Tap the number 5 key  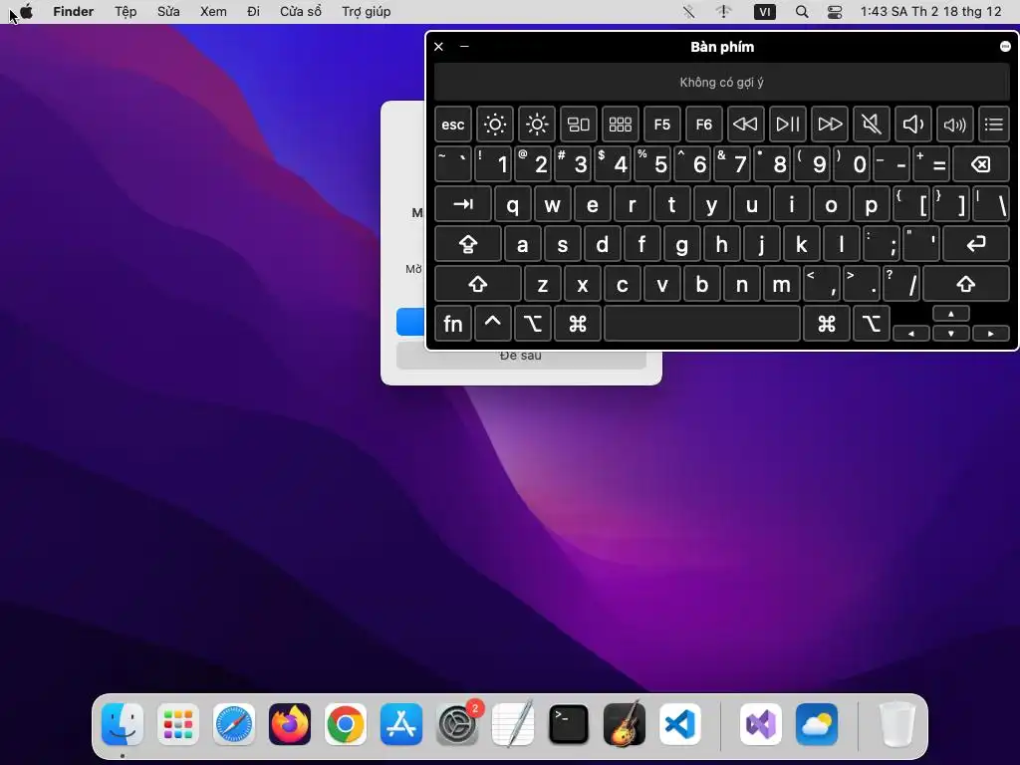(x=652, y=164)
